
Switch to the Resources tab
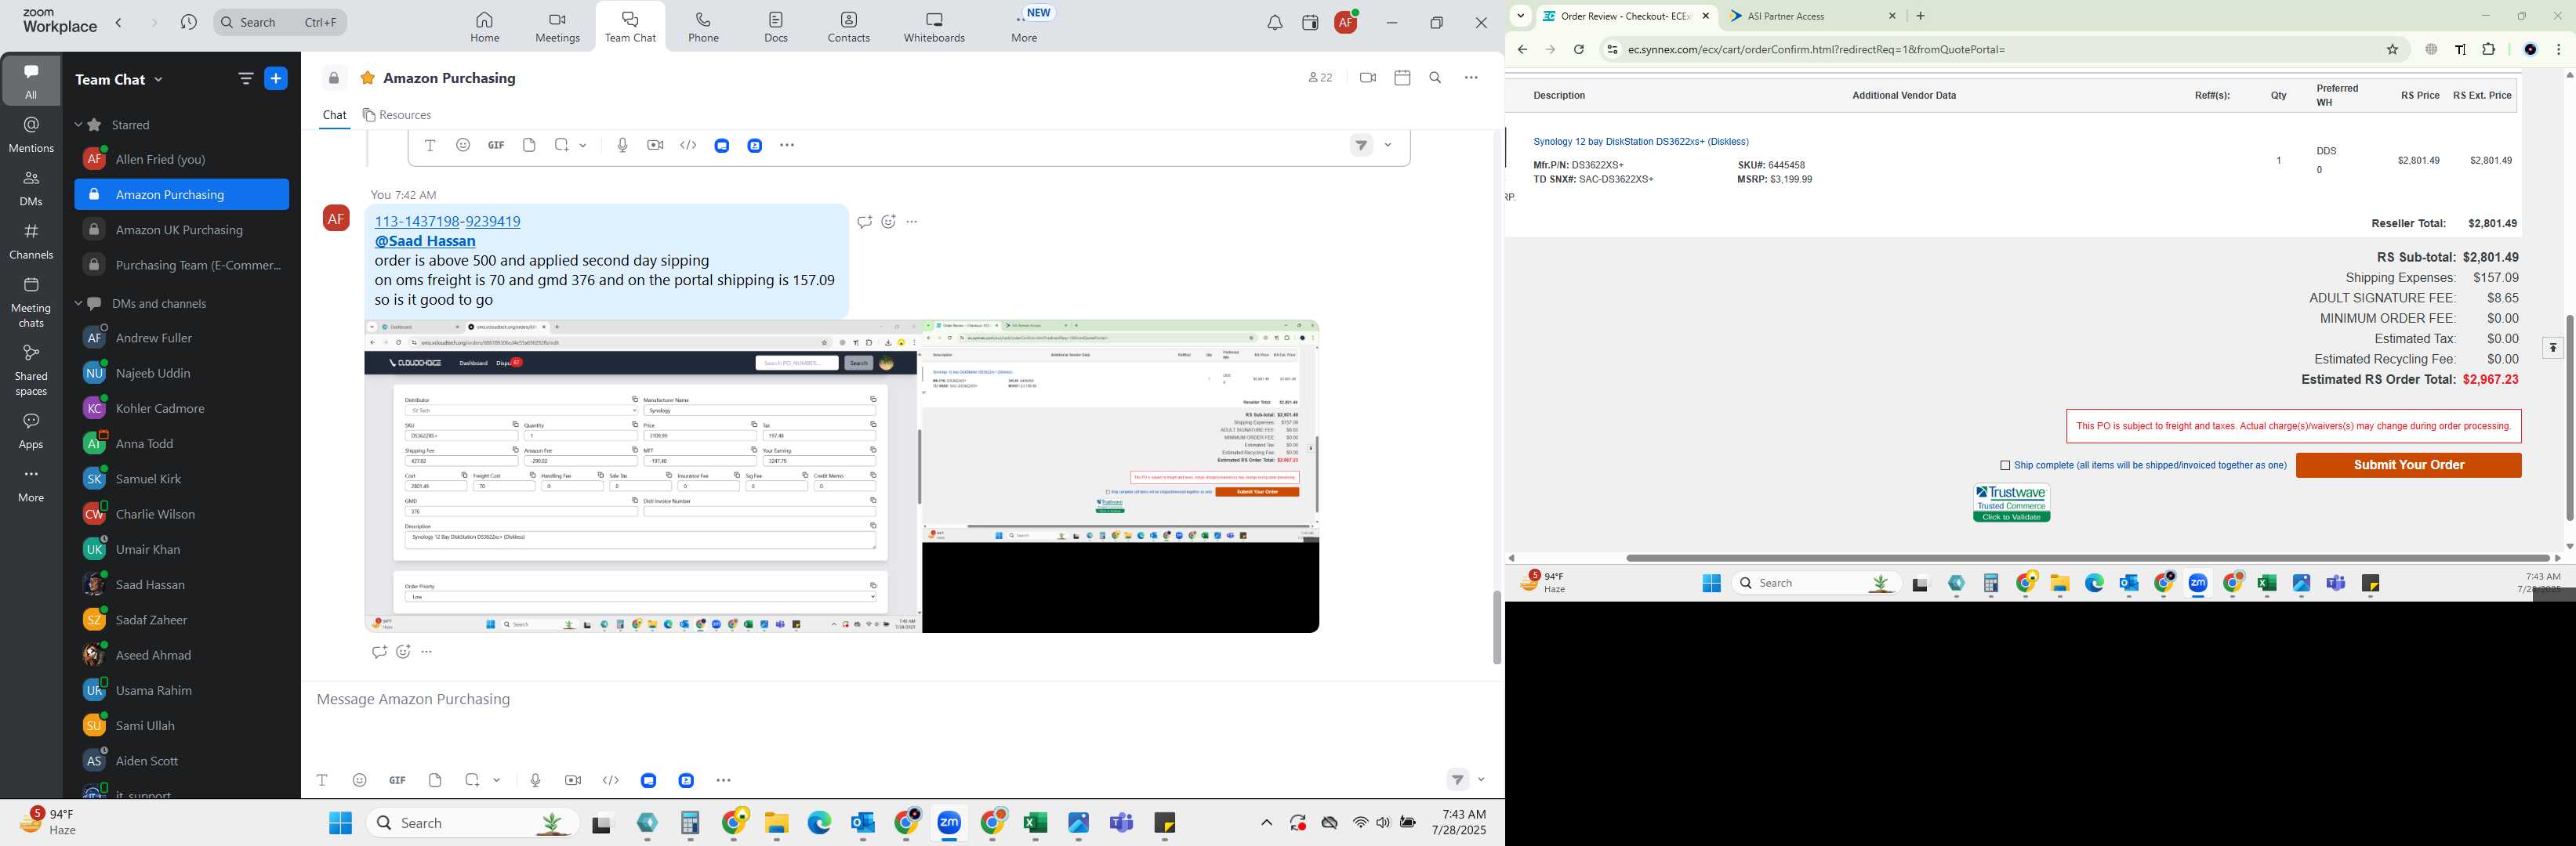coord(397,115)
